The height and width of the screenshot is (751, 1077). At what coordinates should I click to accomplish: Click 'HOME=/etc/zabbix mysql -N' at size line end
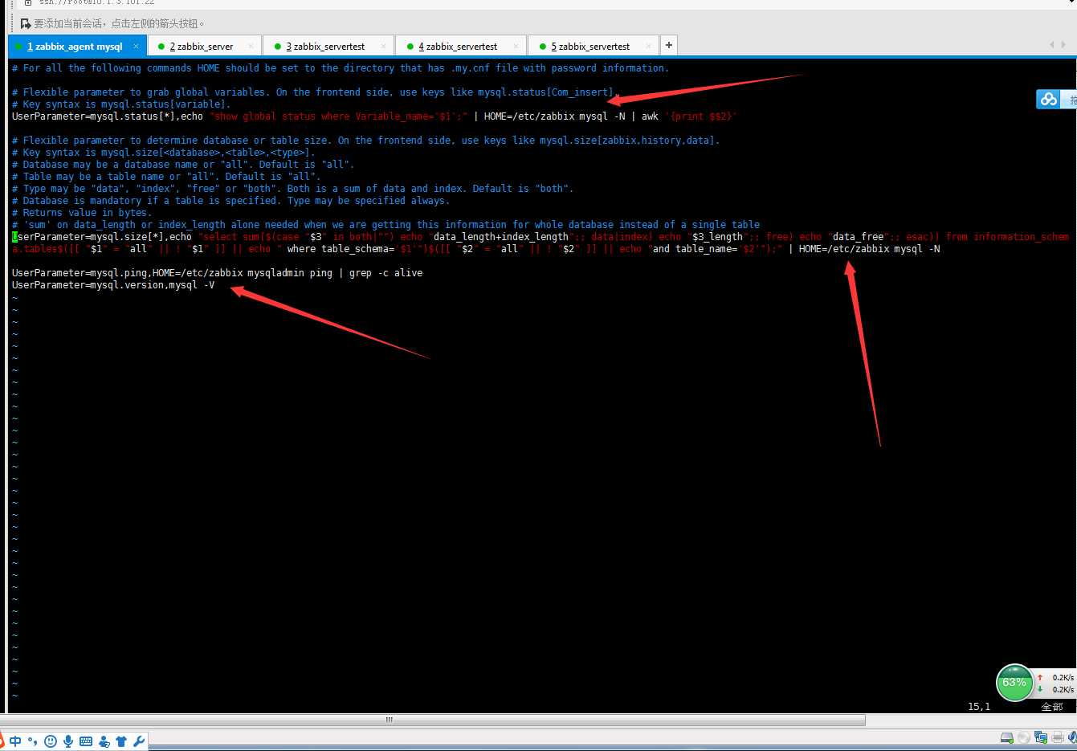tap(869, 249)
